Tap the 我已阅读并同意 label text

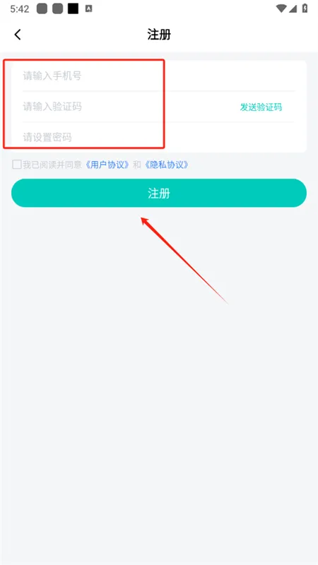pos(52,165)
